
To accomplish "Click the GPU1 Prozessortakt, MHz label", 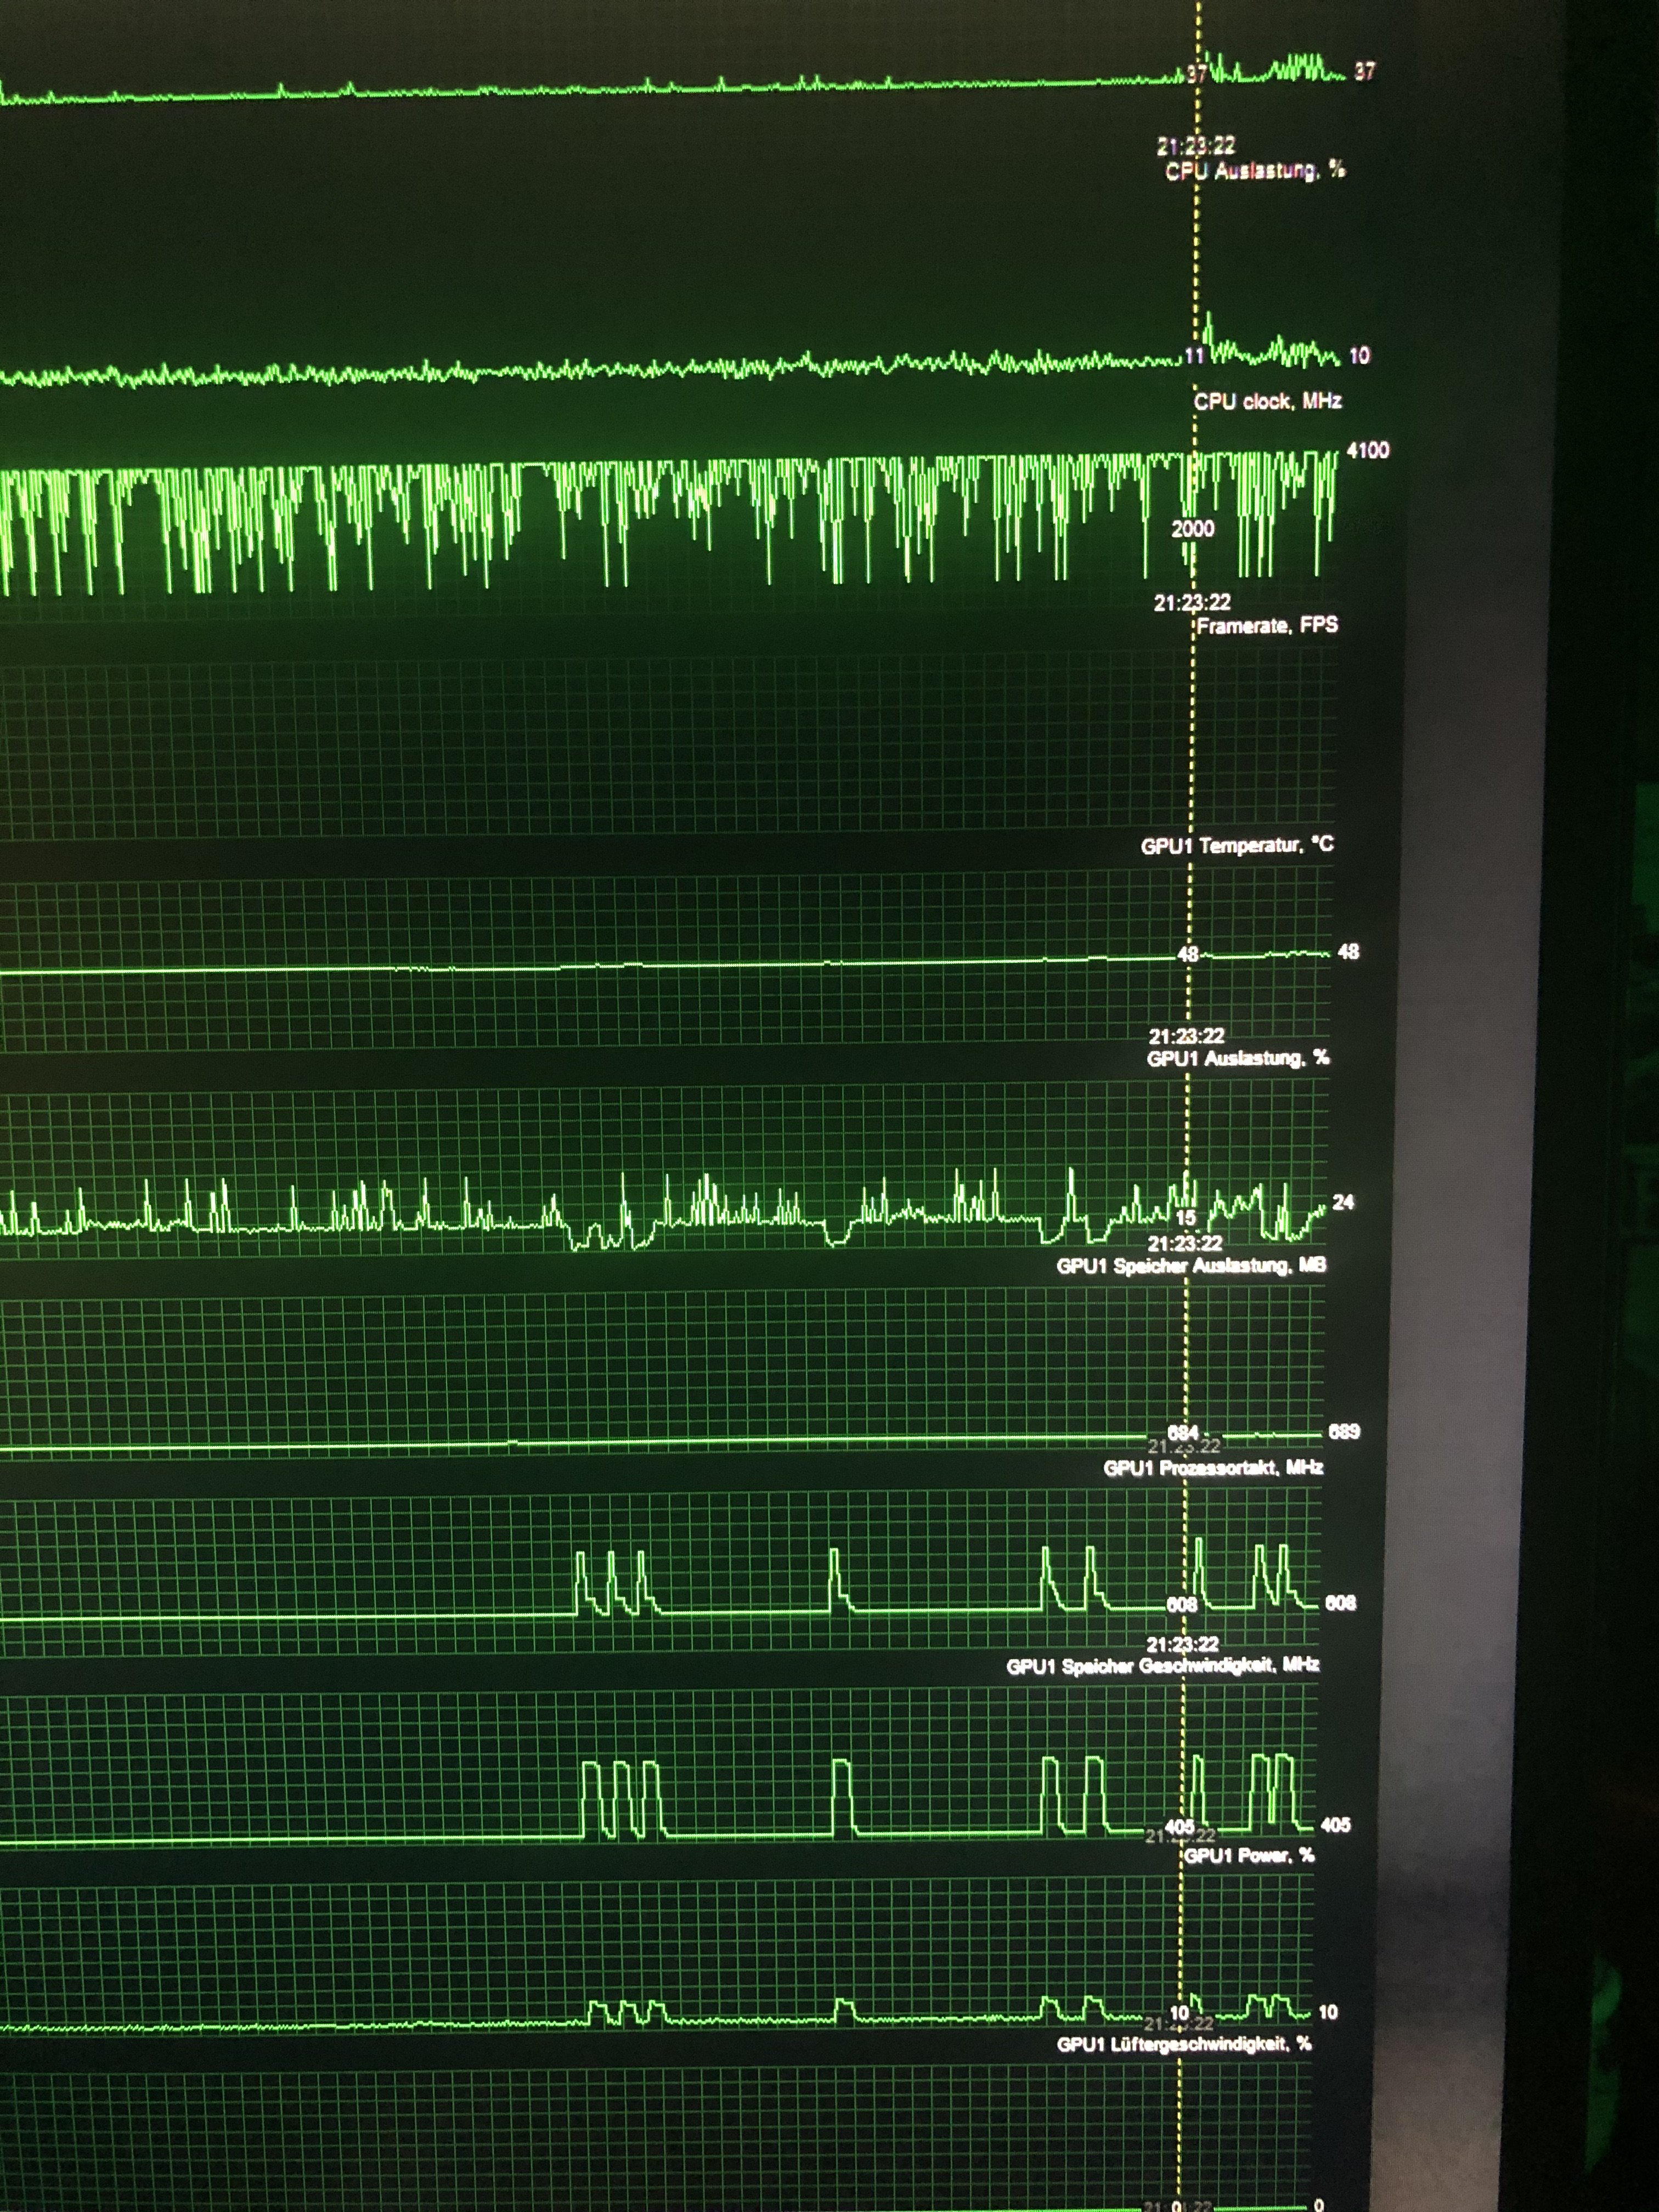I will (1213, 1468).
